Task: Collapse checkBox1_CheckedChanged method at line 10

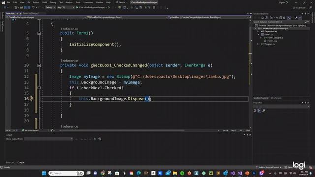Action: tap(39, 65)
